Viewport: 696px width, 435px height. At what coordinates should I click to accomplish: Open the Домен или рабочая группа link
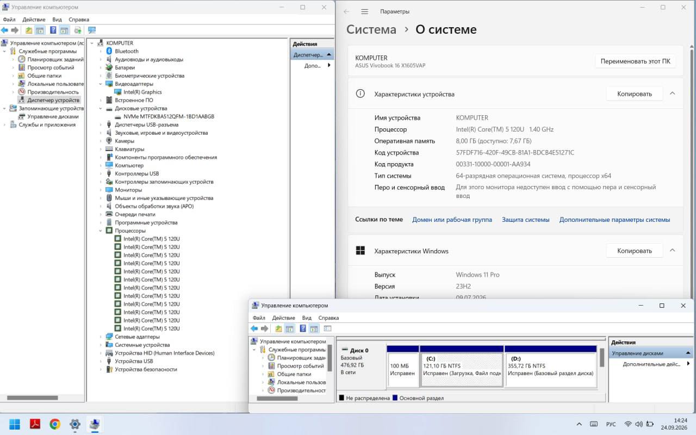(x=452, y=220)
